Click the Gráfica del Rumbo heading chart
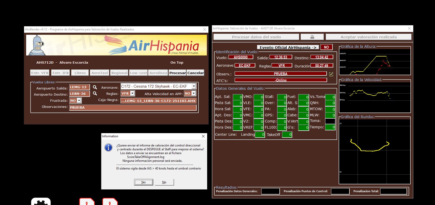435x205 pixels. (375, 151)
